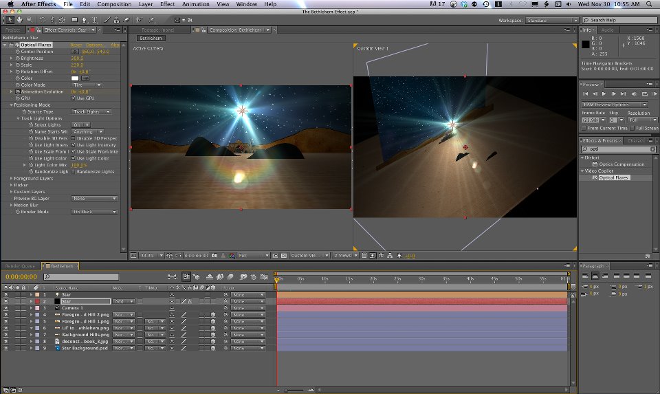The image size is (660, 394).
Task: Switch to the Render Queue tab
Action: (19, 265)
